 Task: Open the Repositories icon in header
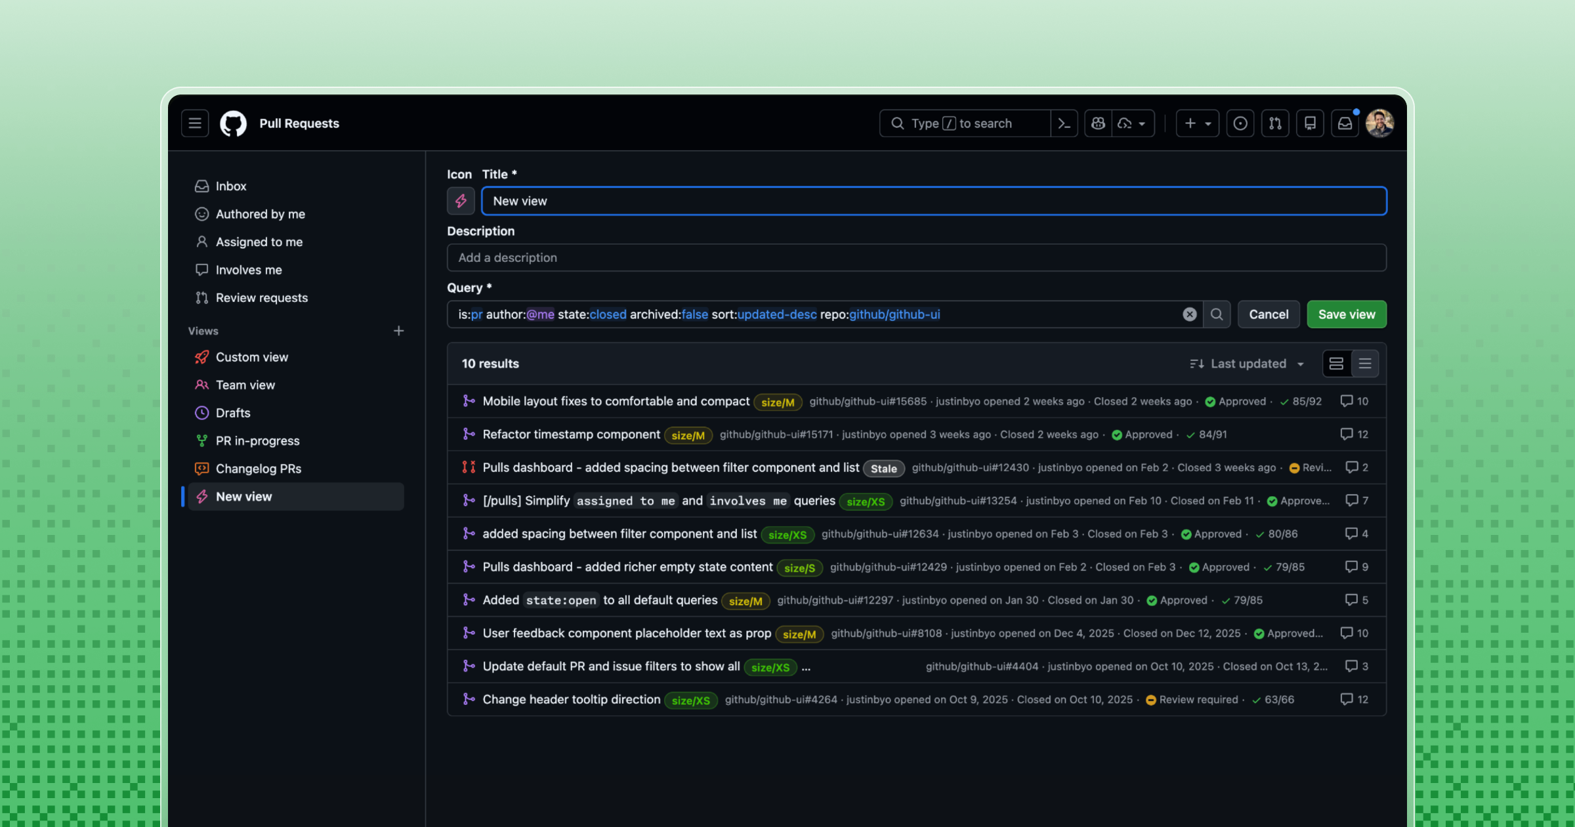1310,123
